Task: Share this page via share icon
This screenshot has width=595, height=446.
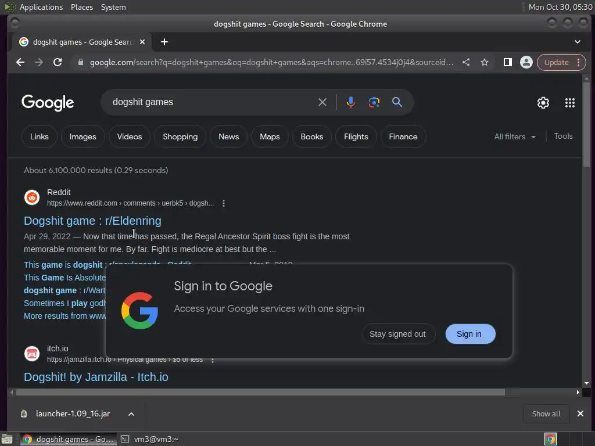Action: click(x=466, y=62)
